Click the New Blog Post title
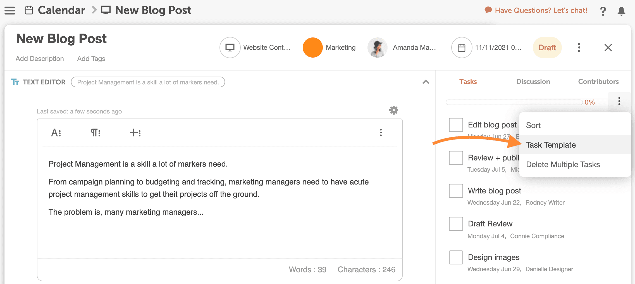This screenshot has height=284, width=635. pyautogui.click(x=61, y=39)
